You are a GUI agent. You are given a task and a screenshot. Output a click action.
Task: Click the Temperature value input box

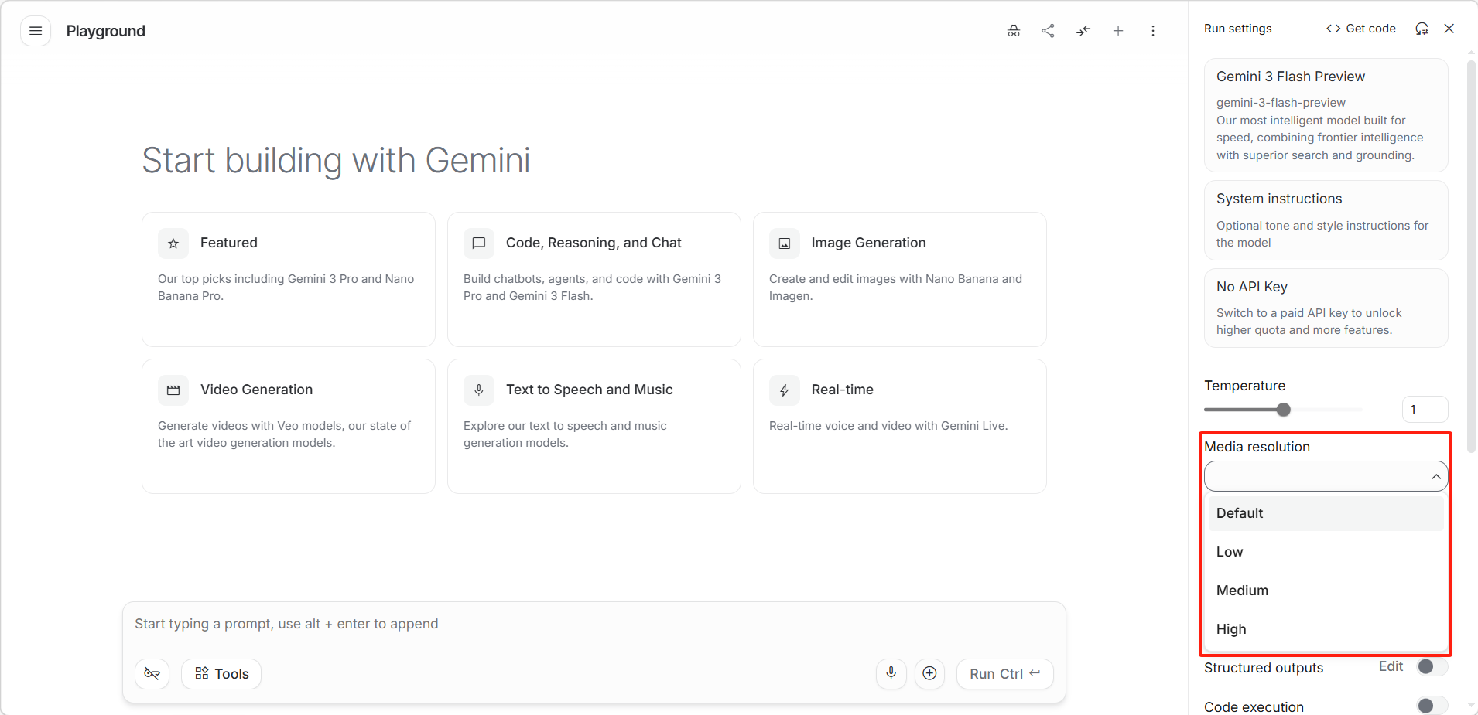(x=1425, y=410)
